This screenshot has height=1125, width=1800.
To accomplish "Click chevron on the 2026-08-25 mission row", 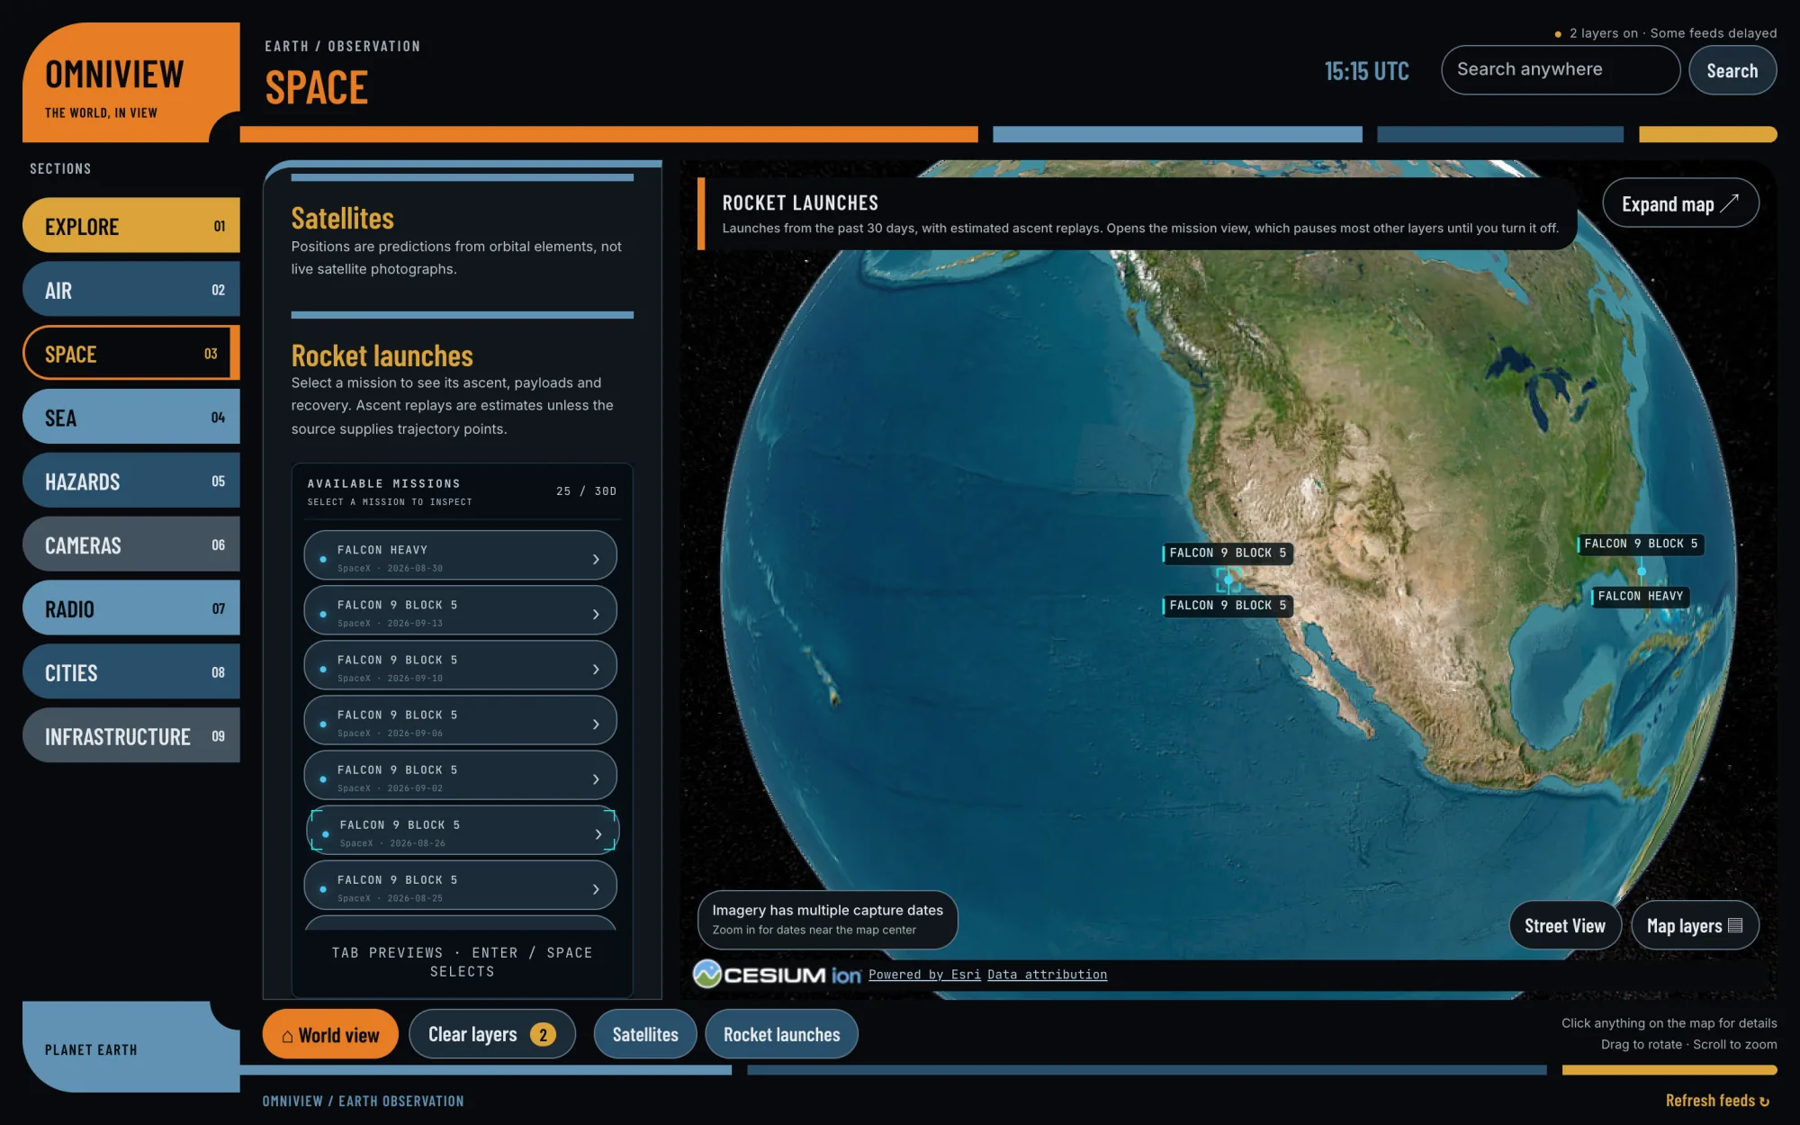I will pos(596,889).
